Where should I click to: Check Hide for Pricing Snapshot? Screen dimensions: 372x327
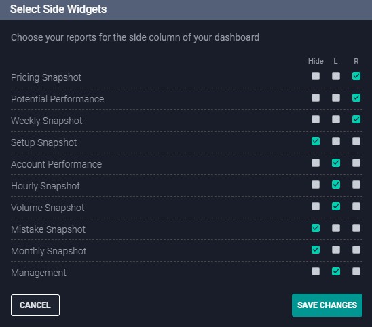(x=316, y=76)
